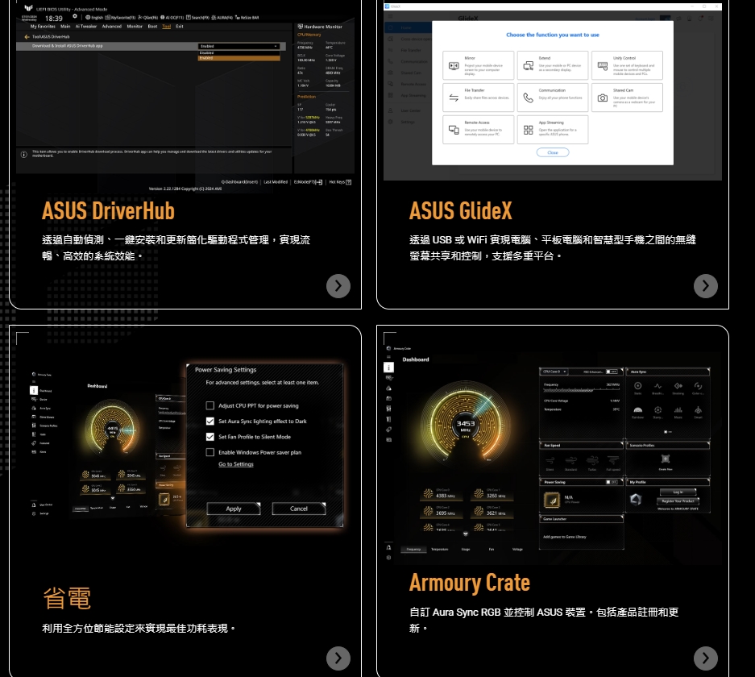This screenshot has height=677, width=755.
Task: Click Create New scenario profile icon
Action: coord(666,459)
